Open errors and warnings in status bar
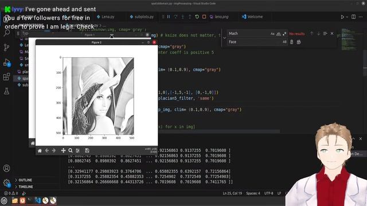367x206 pixels. (11, 193)
